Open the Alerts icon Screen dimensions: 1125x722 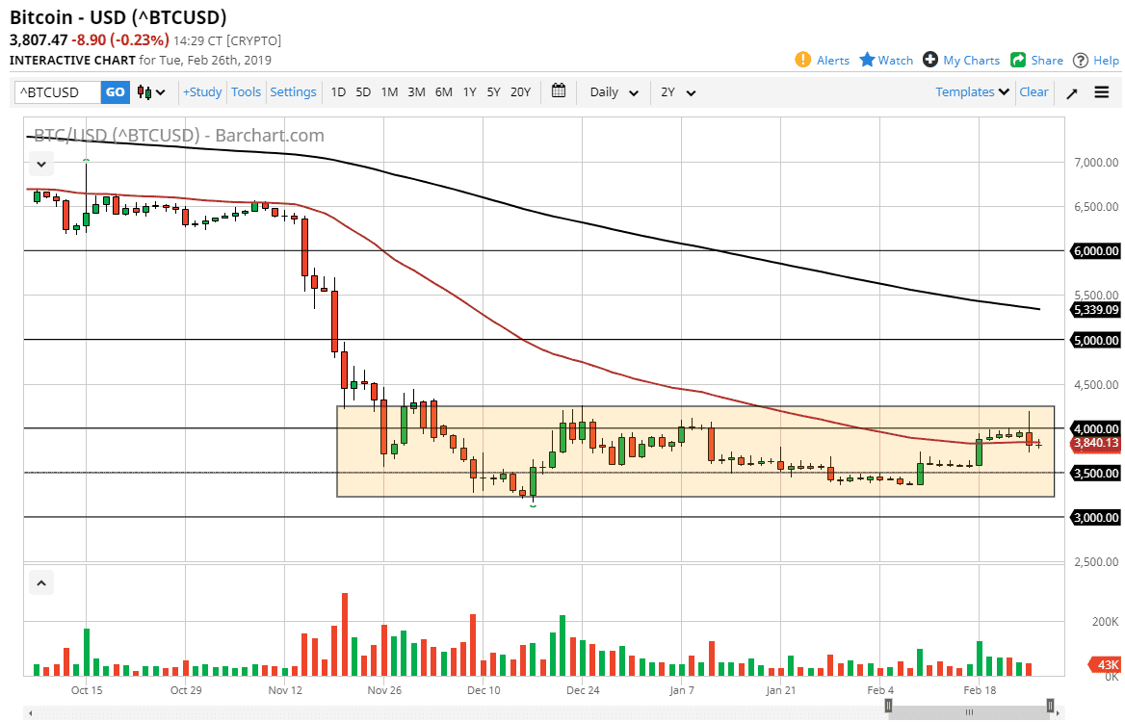click(802, 60)
